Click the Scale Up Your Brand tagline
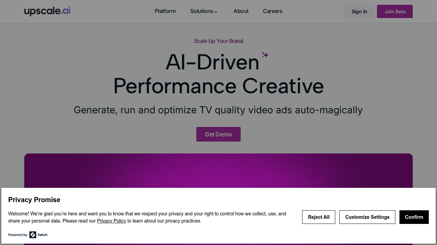 (218, 41)
